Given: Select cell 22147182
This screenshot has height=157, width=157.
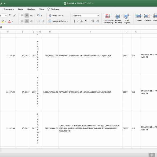Looking at the screenshot, I should point(8,56).
